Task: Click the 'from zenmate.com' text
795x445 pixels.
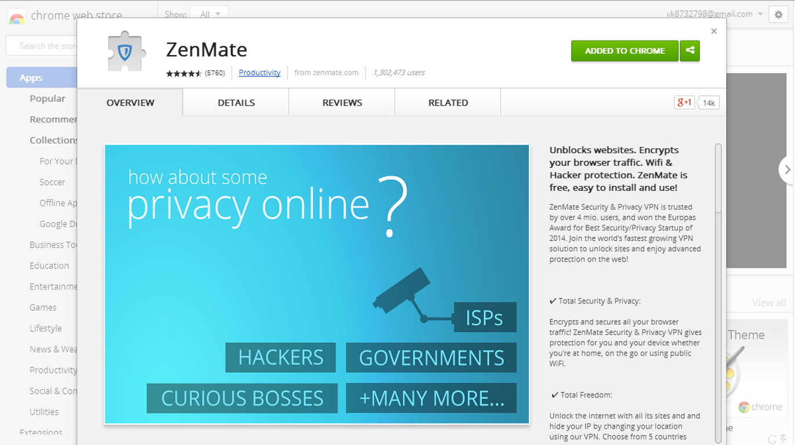Action: 326,73
